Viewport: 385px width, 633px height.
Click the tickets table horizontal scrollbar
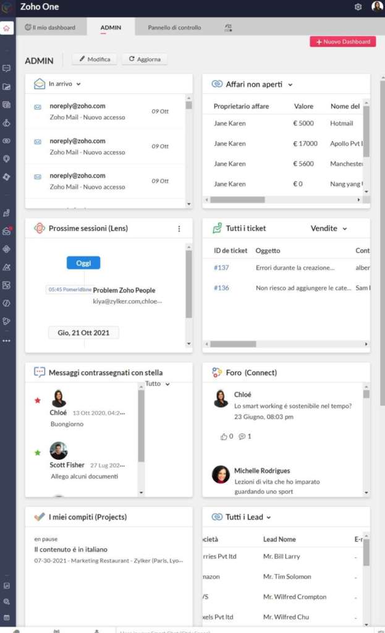click(x=233, y=344)
